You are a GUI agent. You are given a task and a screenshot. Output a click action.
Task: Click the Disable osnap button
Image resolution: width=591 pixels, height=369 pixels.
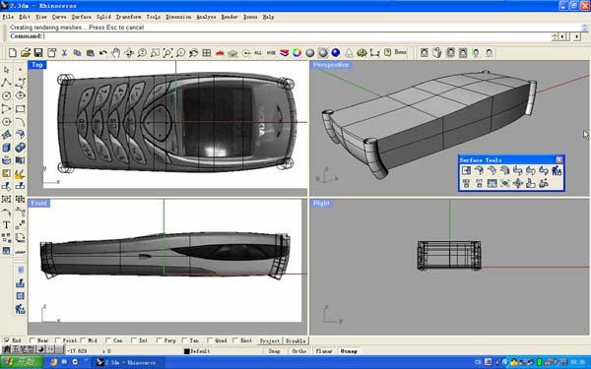295,340
